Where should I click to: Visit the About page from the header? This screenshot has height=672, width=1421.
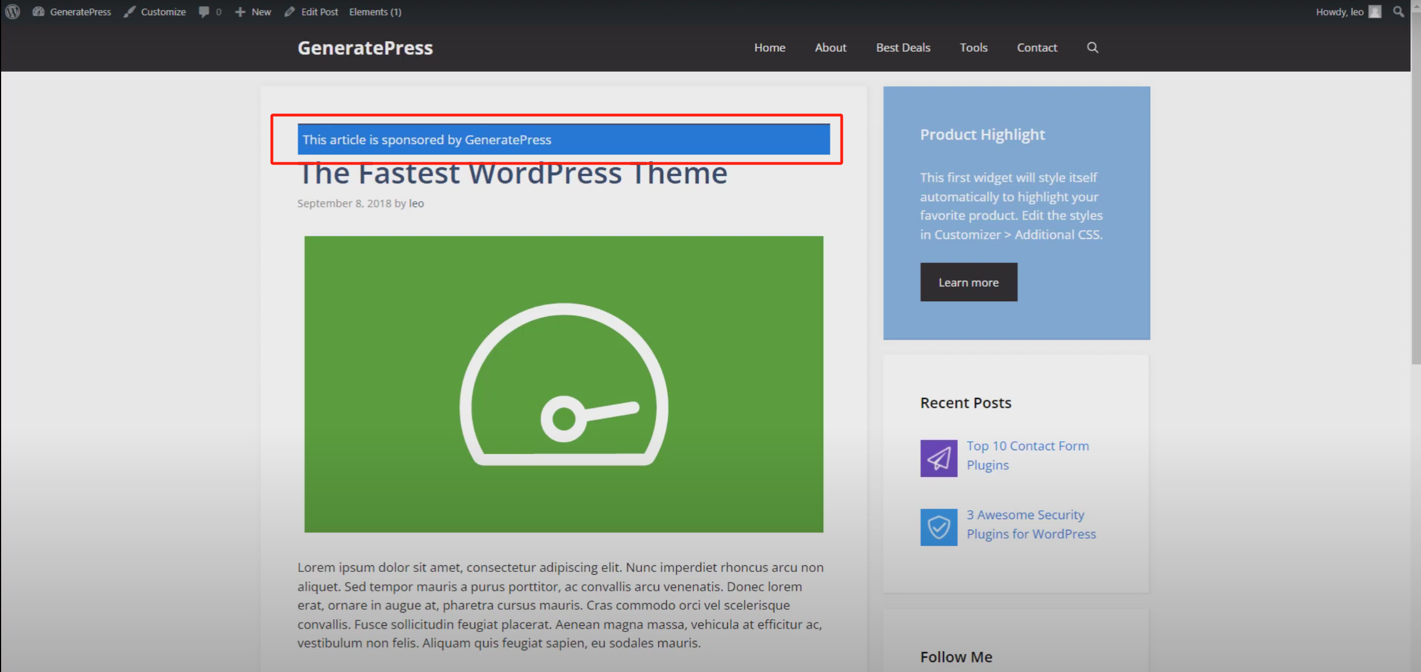[830, 48]
